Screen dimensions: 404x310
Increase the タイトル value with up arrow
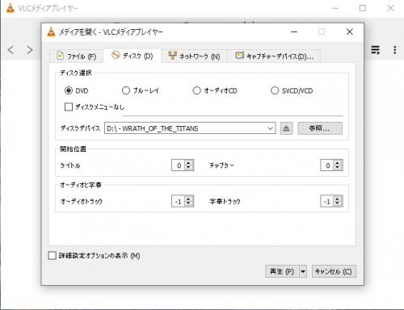tap(188, 162)
